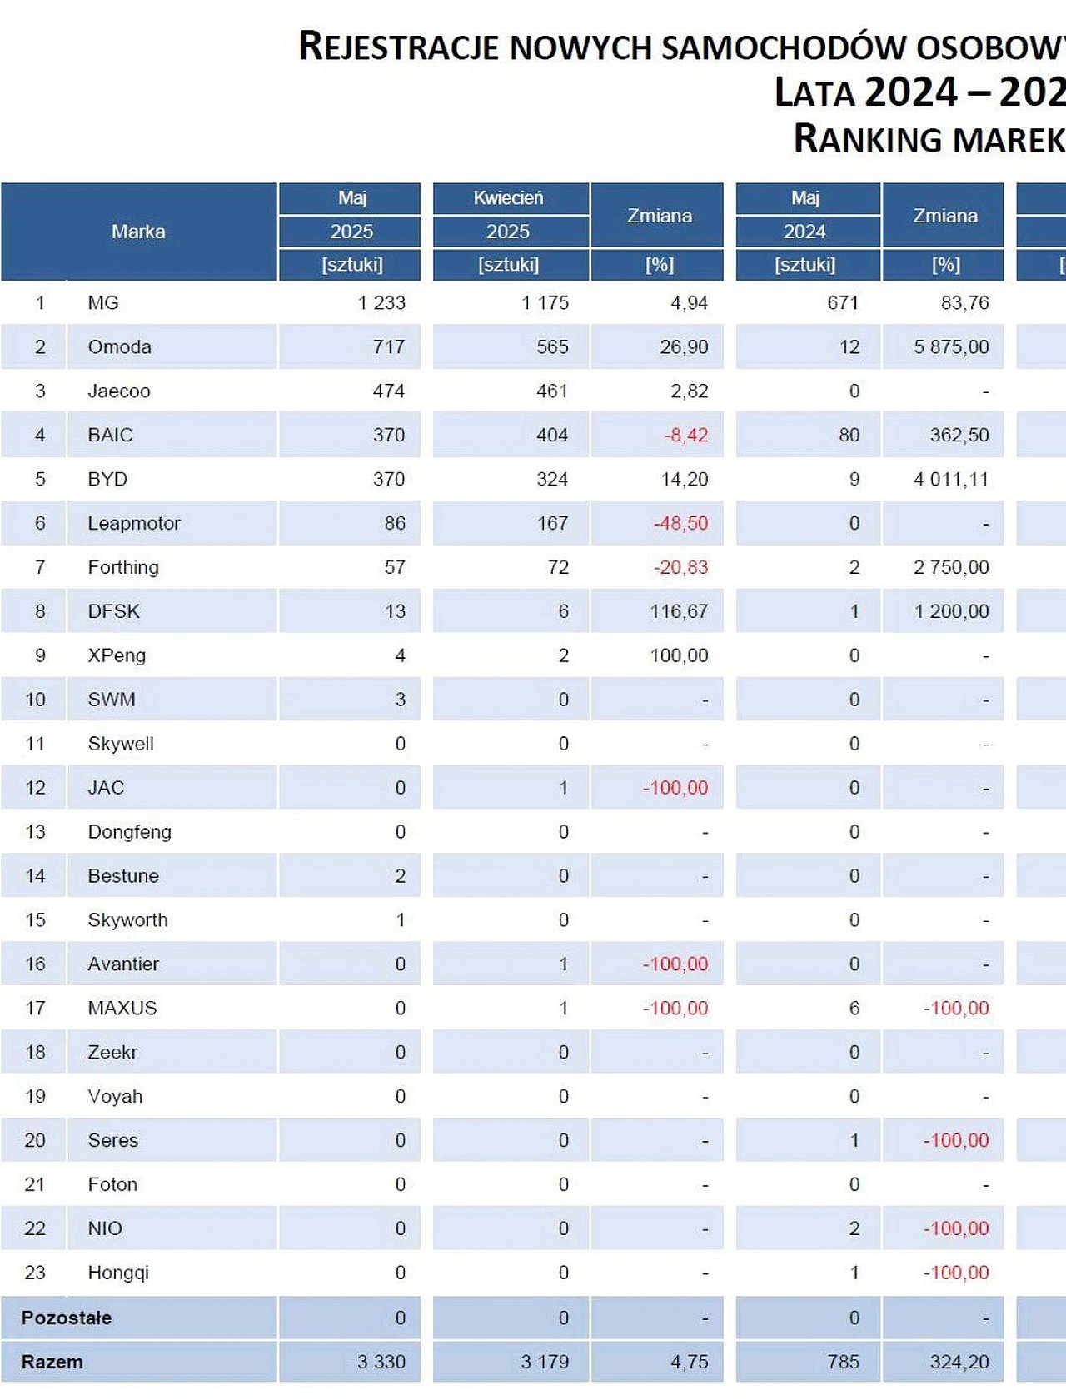
Task: Click the 'Pozostałe' summary row label
Action: pyautogui.click(x=67, y=1319)
